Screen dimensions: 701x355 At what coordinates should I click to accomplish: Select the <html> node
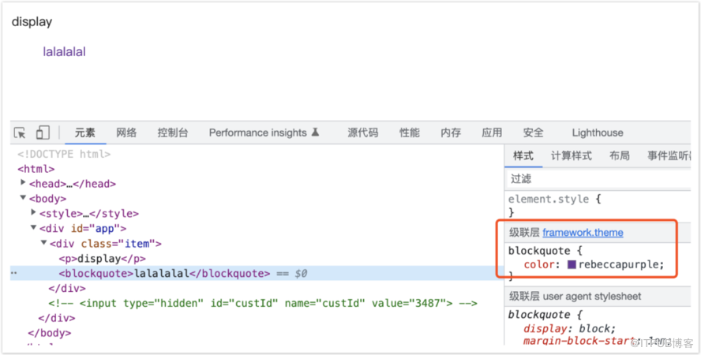coord(36,170)
